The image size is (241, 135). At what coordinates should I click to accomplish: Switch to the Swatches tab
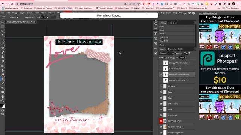pyautogui.click(x=172, y=23)
